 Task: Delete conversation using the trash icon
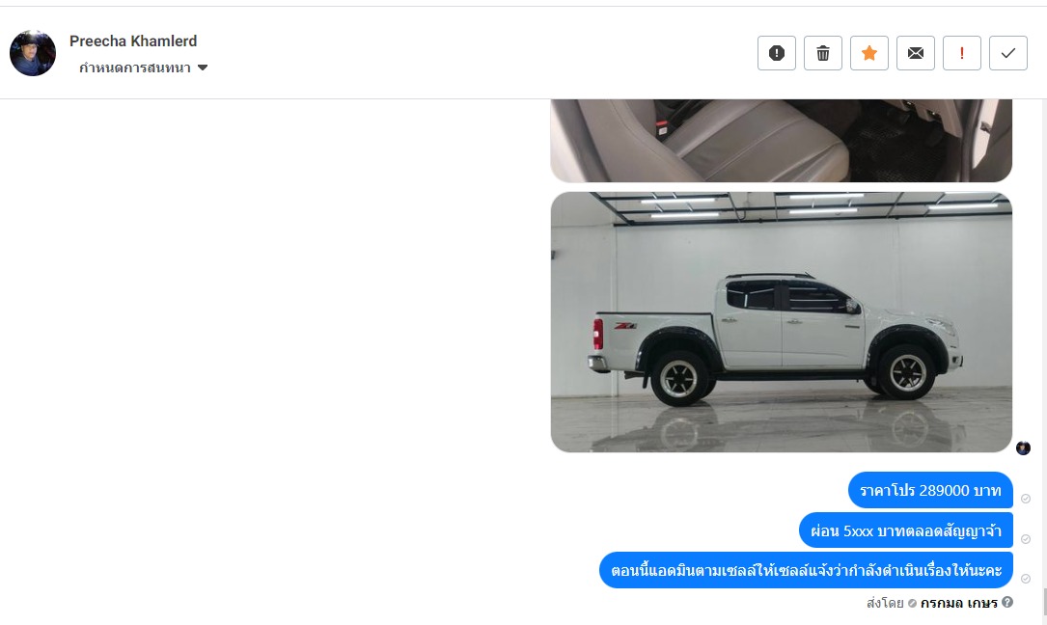tap(822, 53)
